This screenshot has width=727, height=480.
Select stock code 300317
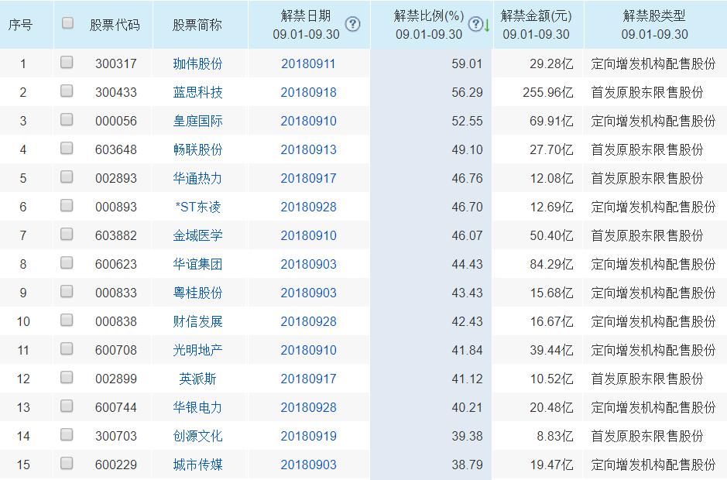point(116,63)
